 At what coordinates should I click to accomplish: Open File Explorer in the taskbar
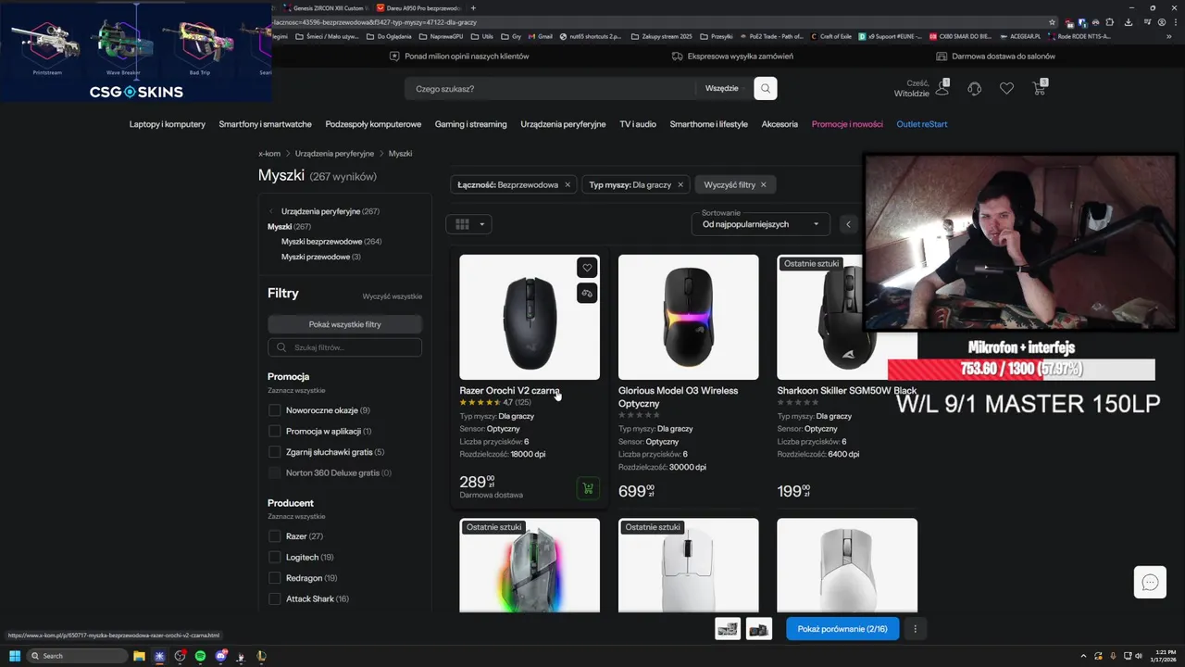pos(139,656)
